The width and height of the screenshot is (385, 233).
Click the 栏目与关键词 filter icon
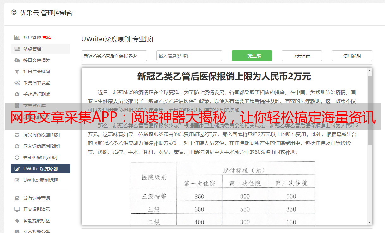click(17, 71)
